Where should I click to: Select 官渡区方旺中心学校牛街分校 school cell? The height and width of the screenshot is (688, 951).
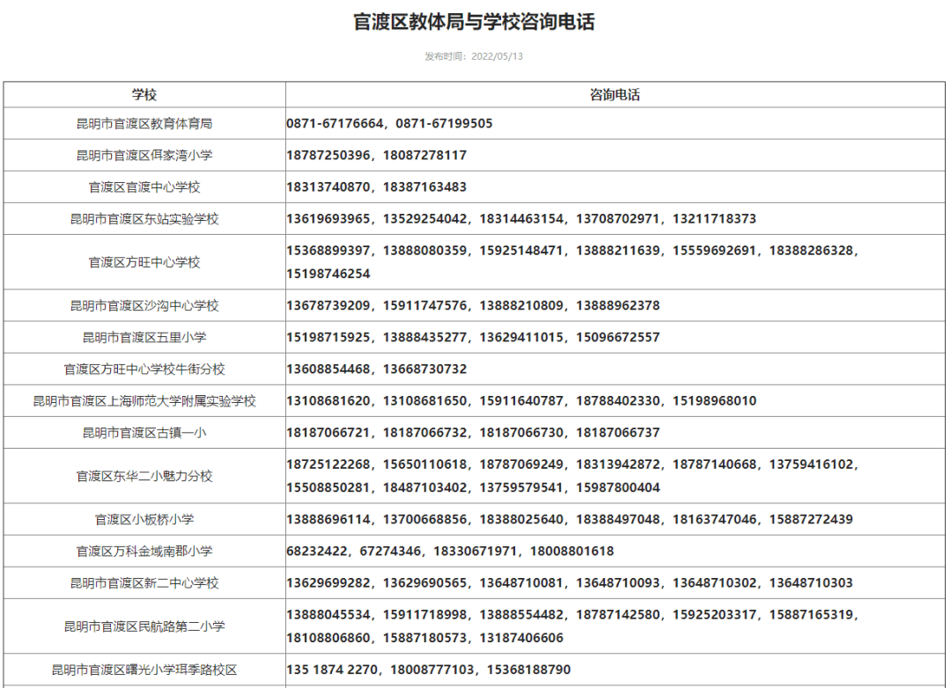(x=144, y=370)
